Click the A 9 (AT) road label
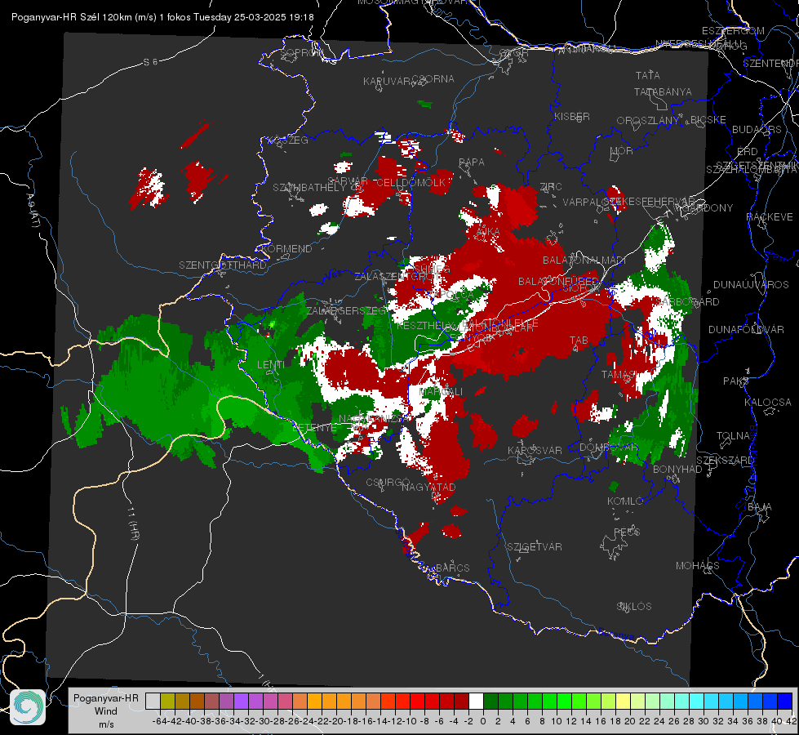Screen dimensions: 799x735 pos(32,211)
